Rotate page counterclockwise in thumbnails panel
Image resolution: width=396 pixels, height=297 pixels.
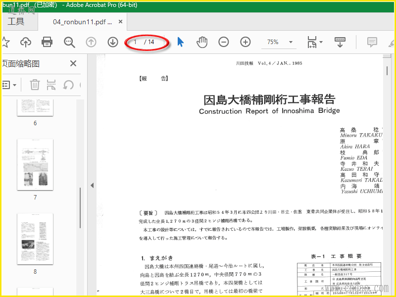(x=68, y=85)
